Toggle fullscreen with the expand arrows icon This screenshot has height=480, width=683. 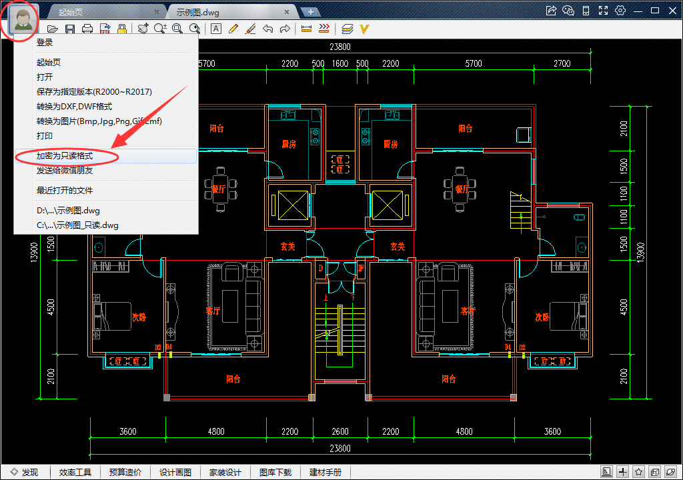coord(603,11)
